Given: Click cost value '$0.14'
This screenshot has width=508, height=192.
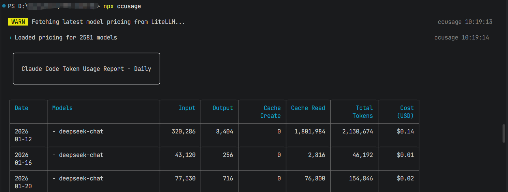Looking at the screenshot, I should 405,131.
